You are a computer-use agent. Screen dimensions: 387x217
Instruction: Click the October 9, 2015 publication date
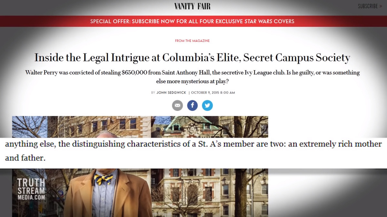click(213, 93)
